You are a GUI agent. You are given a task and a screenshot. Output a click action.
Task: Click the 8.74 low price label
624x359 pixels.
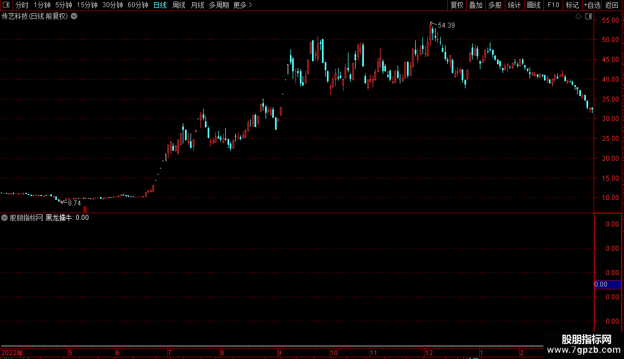point(75,203)
